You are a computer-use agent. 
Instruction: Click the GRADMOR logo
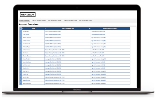point(28,15)
